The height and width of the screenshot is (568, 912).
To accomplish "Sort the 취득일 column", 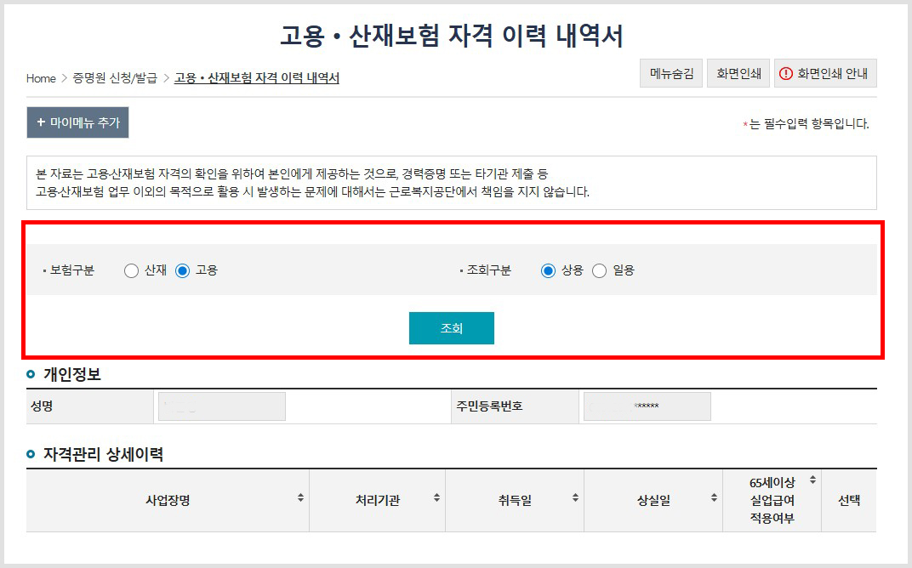I will pyautogui.click(x=575, y=500).
